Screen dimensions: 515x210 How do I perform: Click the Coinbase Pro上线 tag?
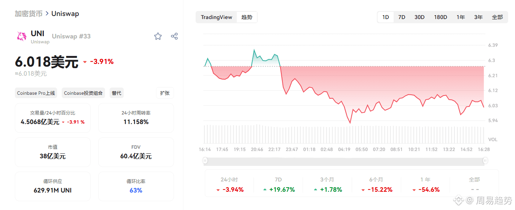(x=36, y=93)
